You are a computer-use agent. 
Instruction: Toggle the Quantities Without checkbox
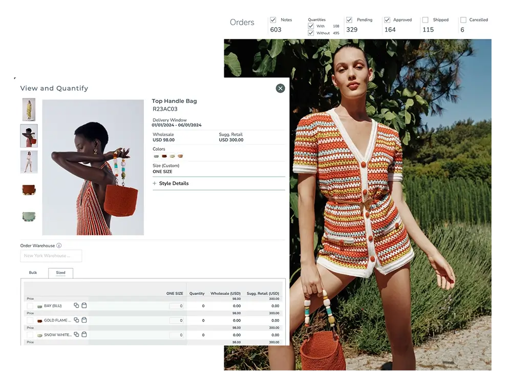pyautogui.click(x=311, y=33)
